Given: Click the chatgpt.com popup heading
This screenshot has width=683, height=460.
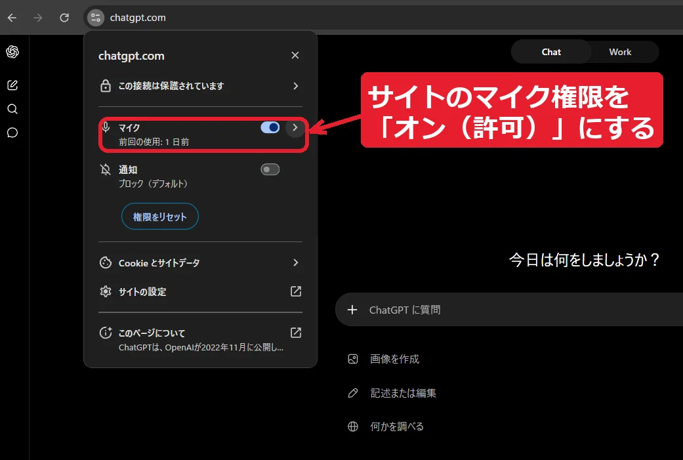Looking at the screenshot, I should click(x=131, y=56).
